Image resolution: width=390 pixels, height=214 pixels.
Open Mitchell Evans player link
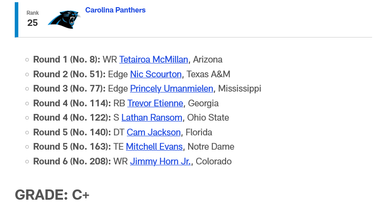coord(154,147)
